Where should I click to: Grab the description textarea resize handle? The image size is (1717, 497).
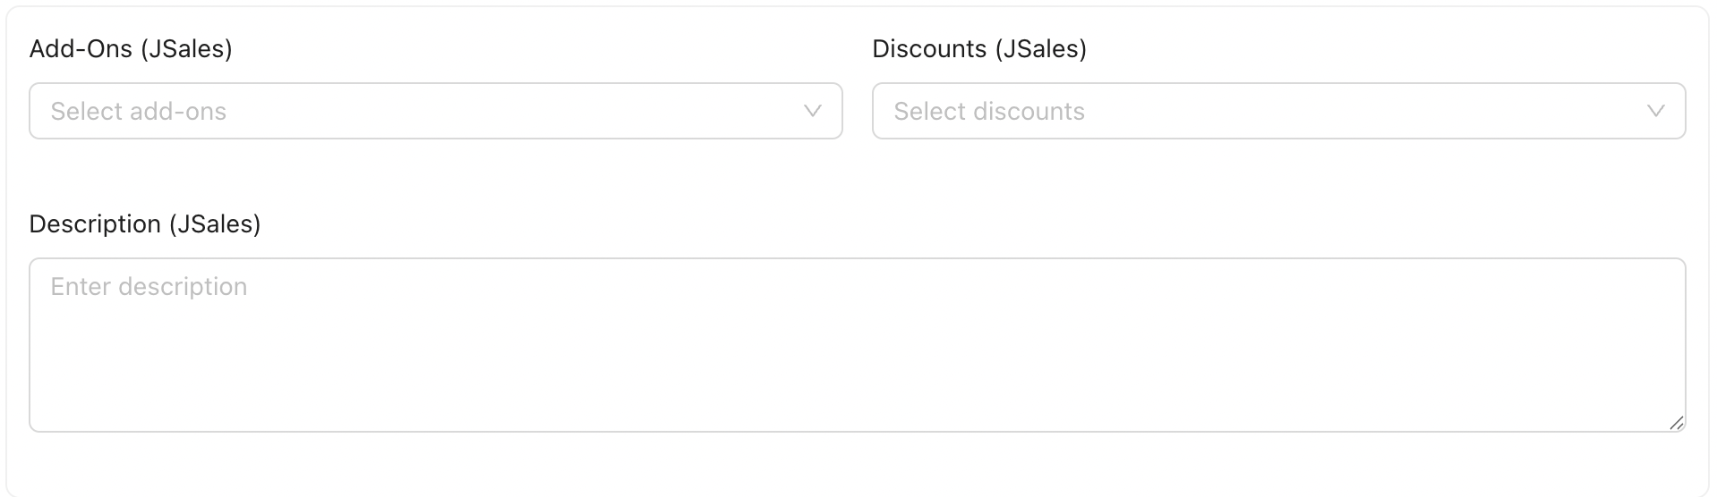click(x=1676, y=423)
